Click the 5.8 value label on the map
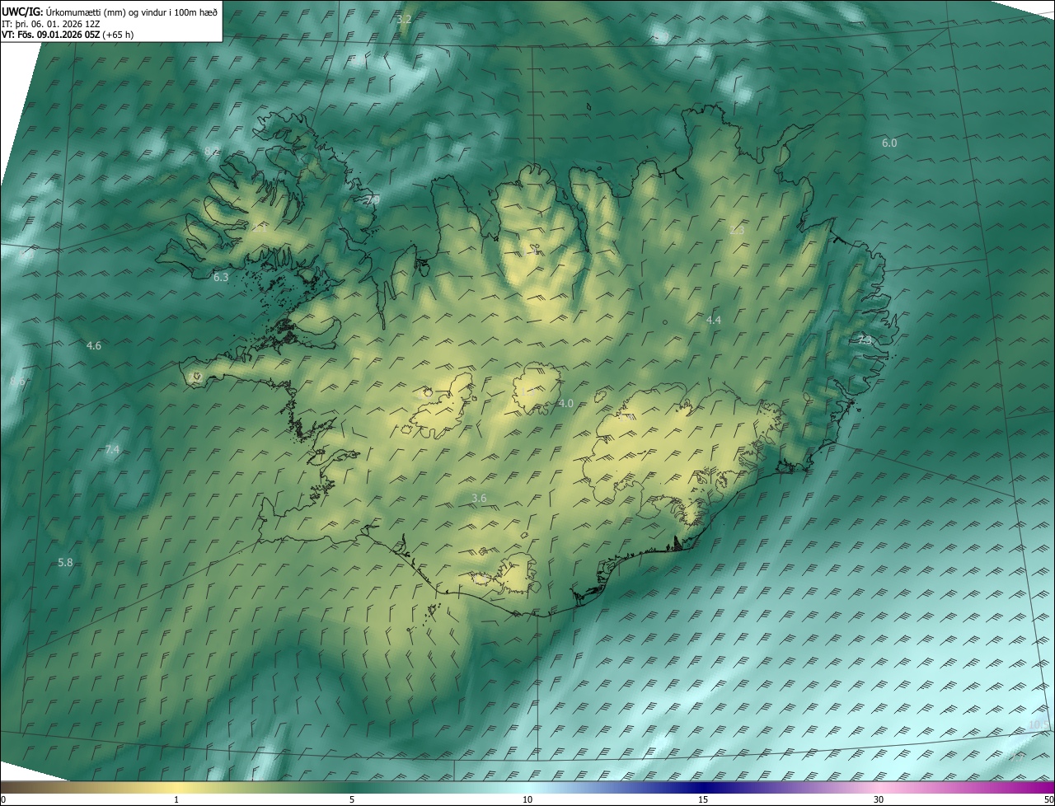Viewport: 1055px width, 806px height. [x=66, y=562]
